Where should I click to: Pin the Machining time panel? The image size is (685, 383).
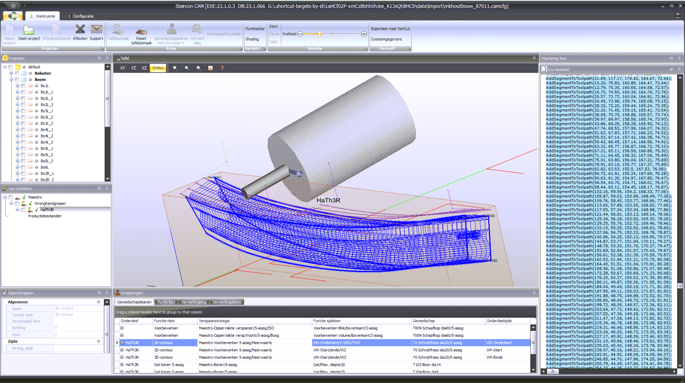(x=679, y=58)
